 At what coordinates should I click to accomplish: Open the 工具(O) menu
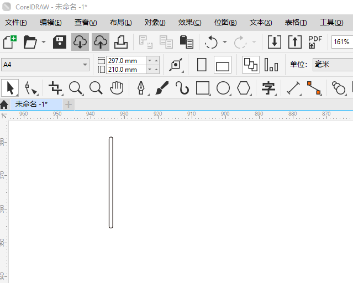pos(331,22)
